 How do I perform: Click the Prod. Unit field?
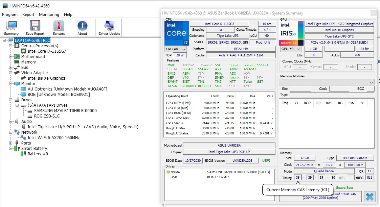click(x=263, y=42)
